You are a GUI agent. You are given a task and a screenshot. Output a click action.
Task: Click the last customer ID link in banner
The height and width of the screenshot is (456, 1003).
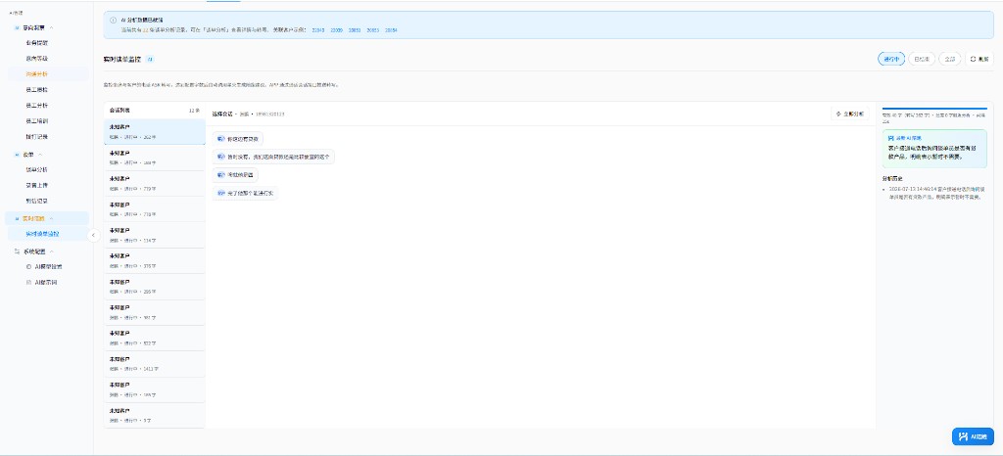[392, 30]
